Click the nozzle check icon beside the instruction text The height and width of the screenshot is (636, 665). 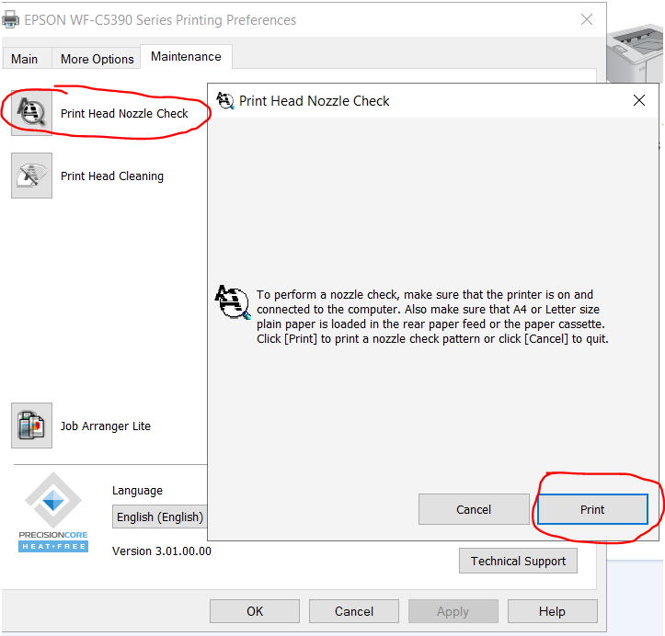click(232, 301)
